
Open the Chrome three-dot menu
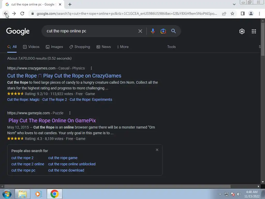[x=259, y=13]
